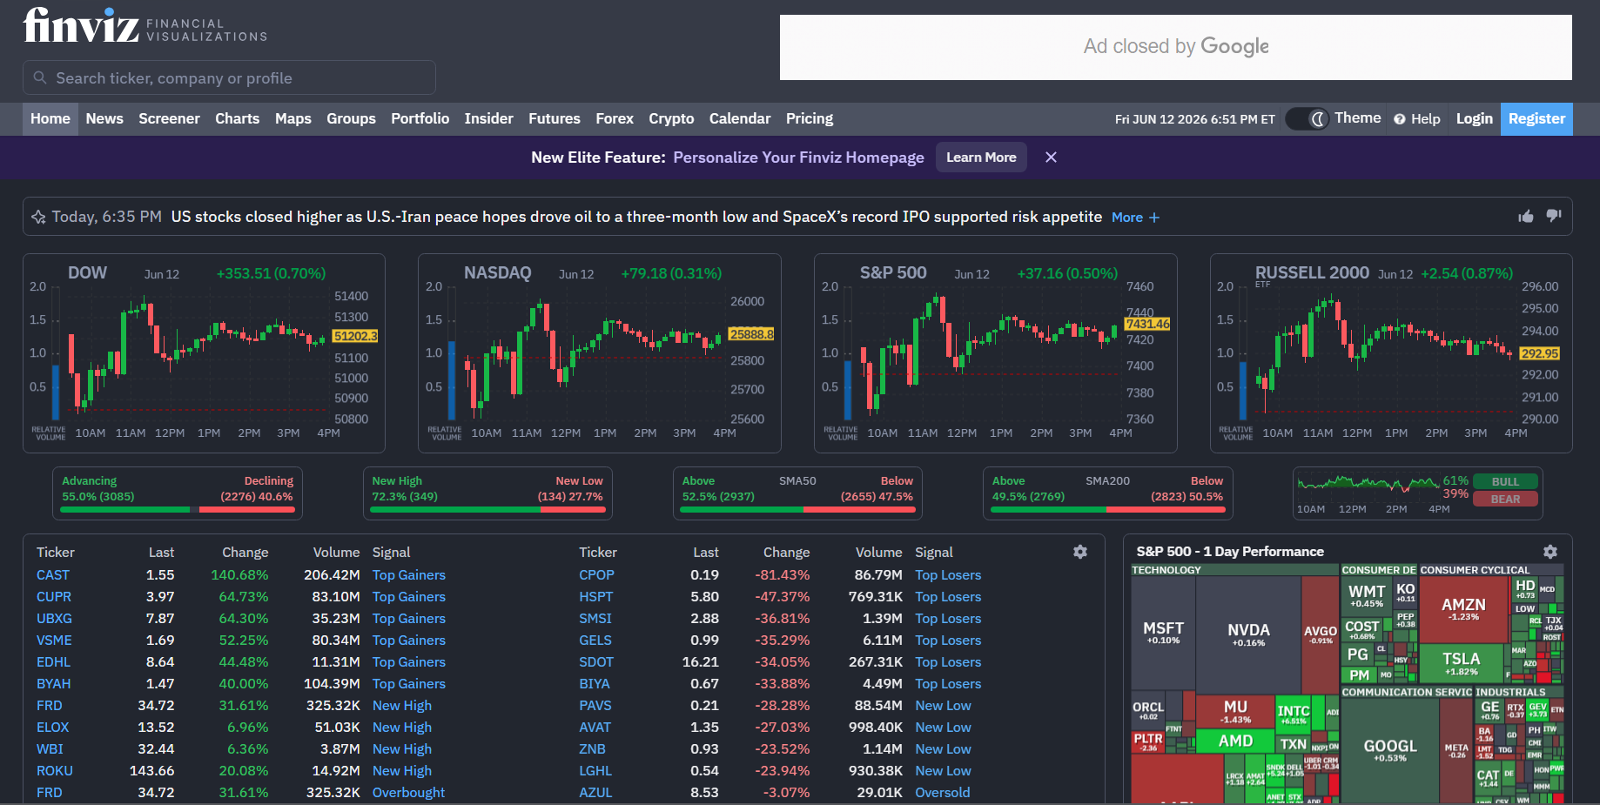Open the ROKU ticker link

[55, 771]
